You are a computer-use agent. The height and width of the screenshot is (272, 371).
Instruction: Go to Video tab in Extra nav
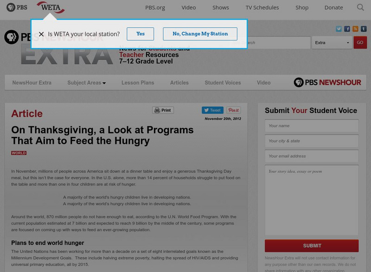(x=263, y=83)
